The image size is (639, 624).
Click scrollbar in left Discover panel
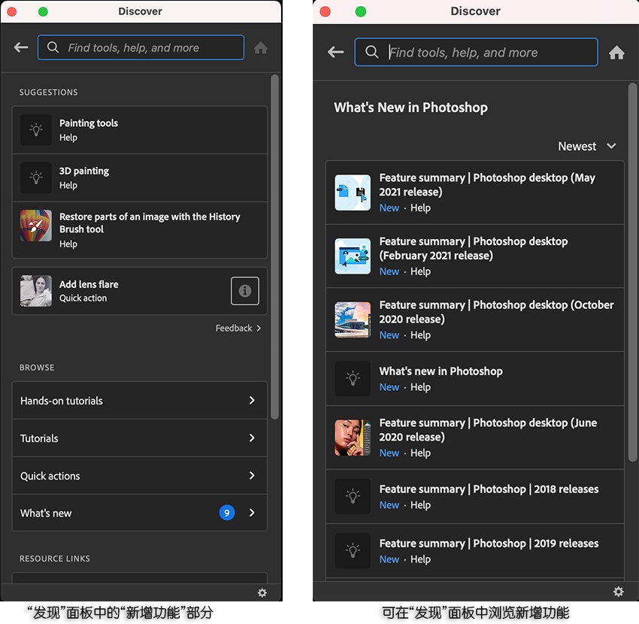click(274, 247)
